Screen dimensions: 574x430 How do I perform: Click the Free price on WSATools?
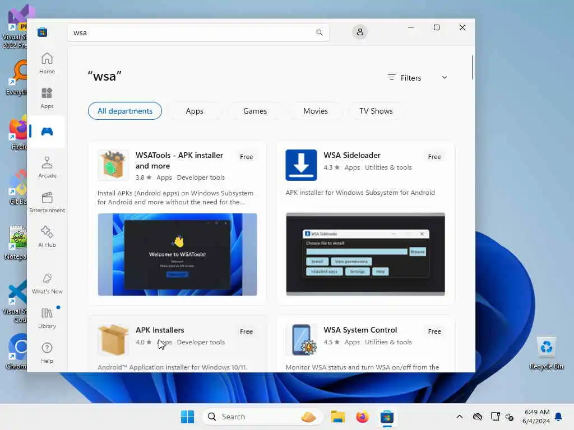click(247, 157)
